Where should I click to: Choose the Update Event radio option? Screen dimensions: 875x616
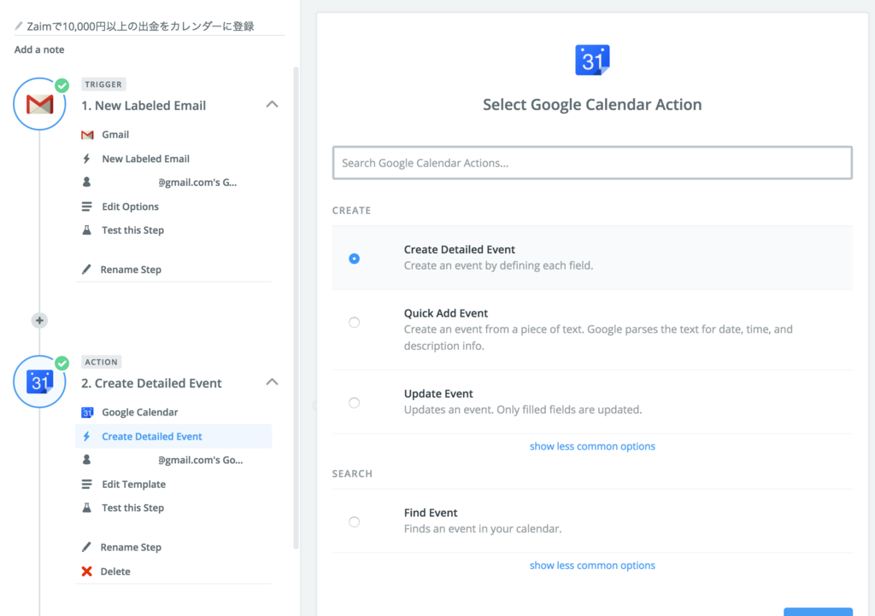(x=354, y=403)
